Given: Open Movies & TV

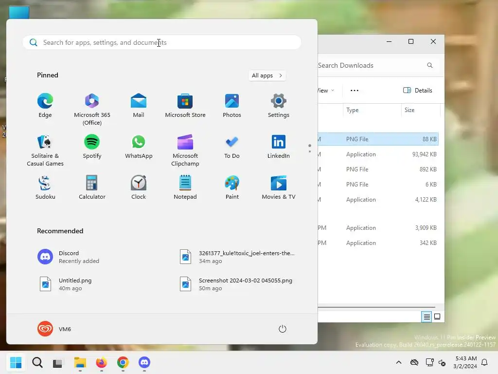Looking at the screenshot, I should click(x=279, y=187).
